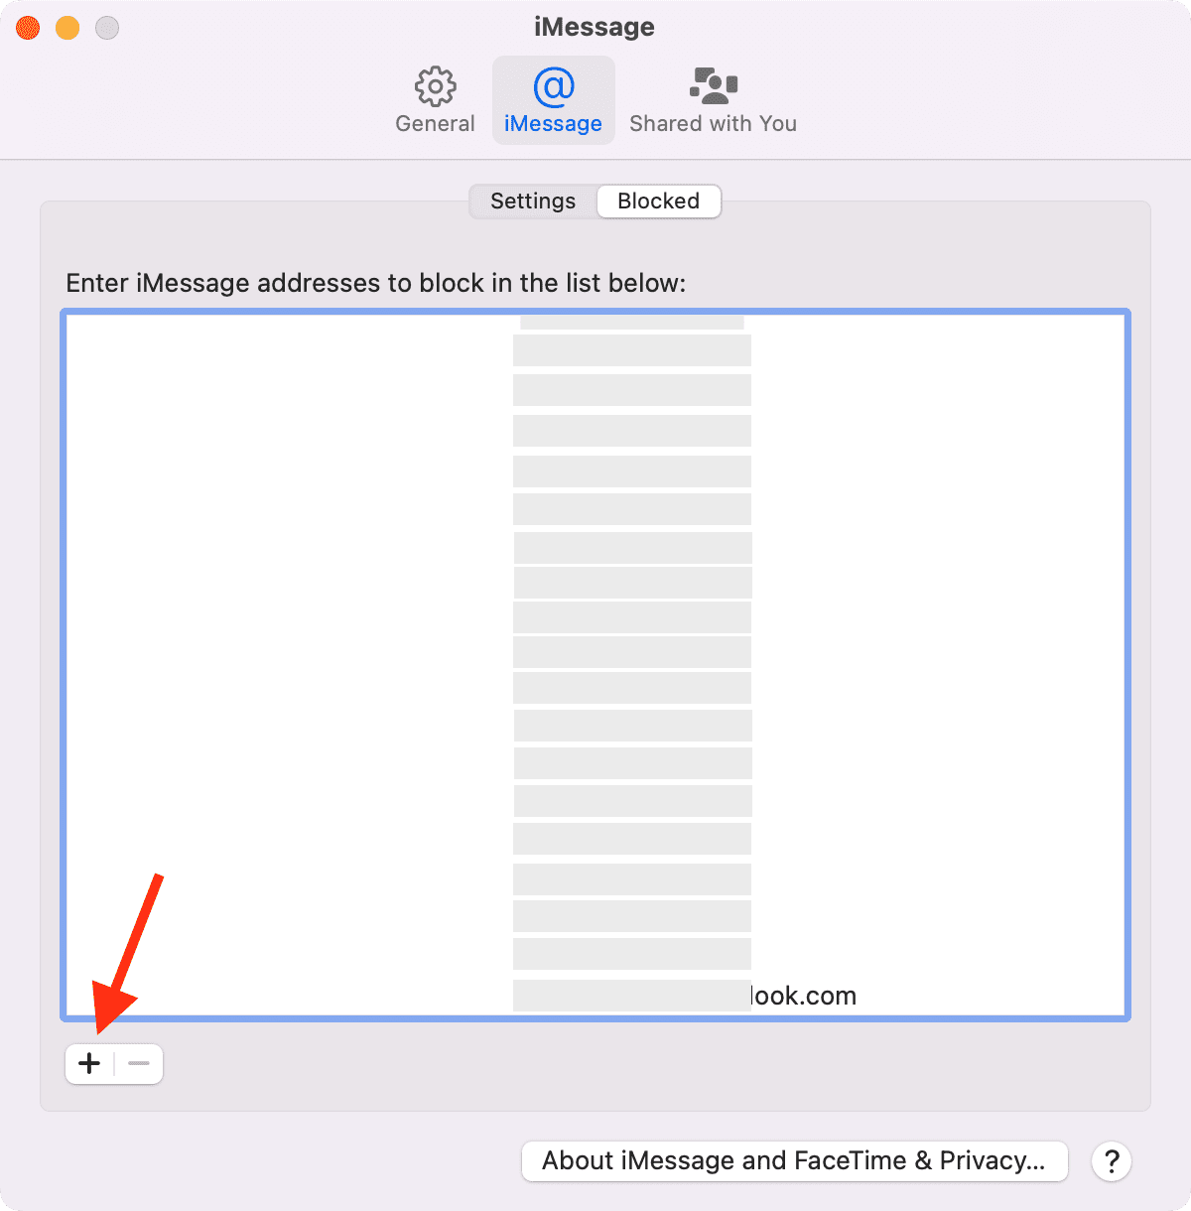1191x1211 pixels.
Task: Select the iMessage @ toolbar tab
Action: click(x=554, y=100)
